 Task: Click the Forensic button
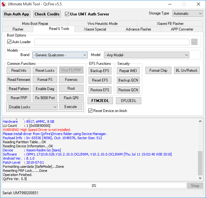[x=71, y=80]
